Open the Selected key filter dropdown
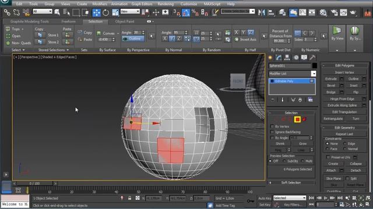The width and height of the screenshot is (373, 209). [x=290, y=198]
